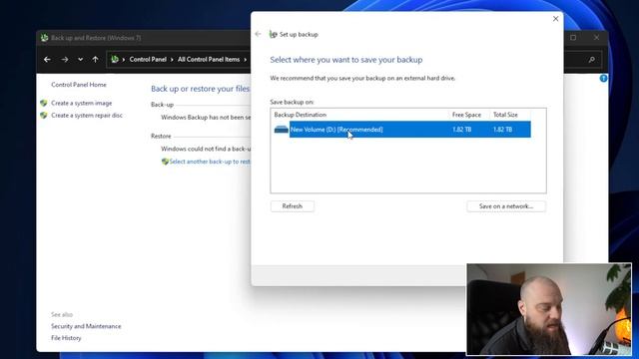The height and width of the screenshot is (359, 639).
Task: Select the New Volume (D:) drive icon
Action: tap(282, 130)
